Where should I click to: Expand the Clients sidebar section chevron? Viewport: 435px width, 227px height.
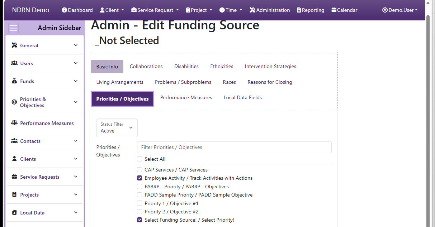76,159
